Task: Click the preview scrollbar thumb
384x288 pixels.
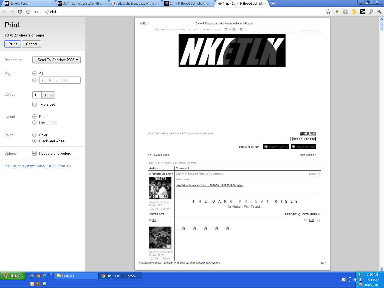Action: [382, 26]
